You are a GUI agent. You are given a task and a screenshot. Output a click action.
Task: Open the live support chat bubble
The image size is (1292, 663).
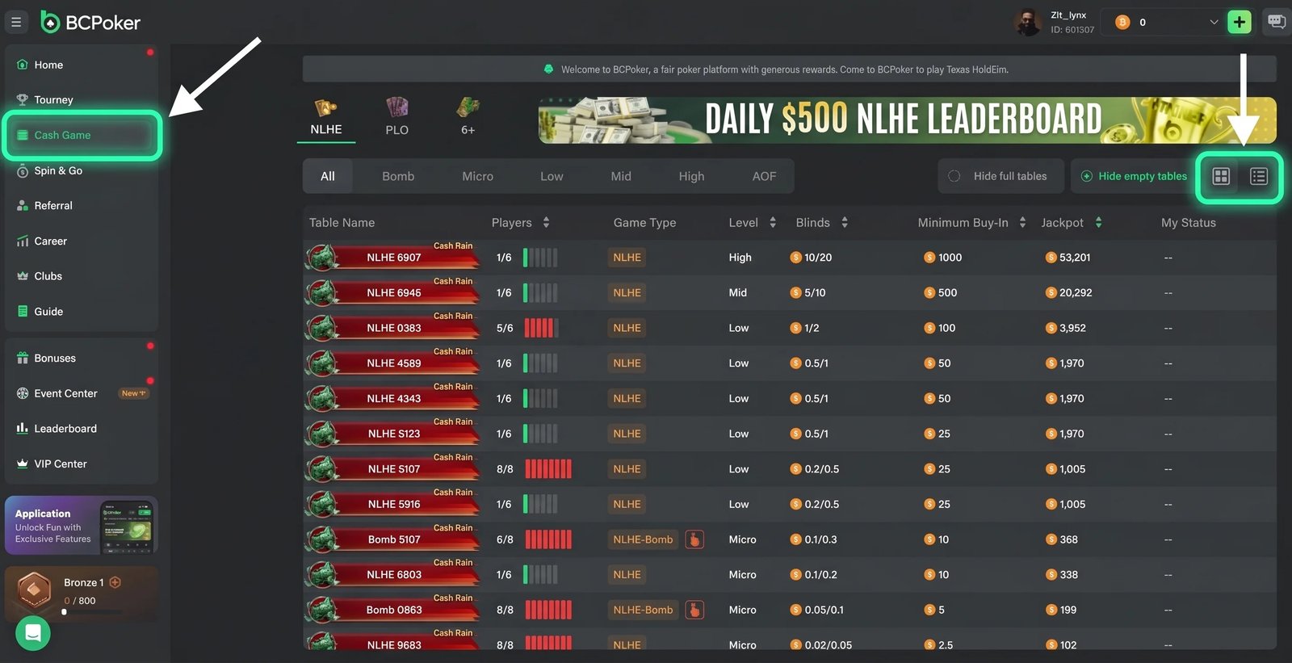point(33,633)
